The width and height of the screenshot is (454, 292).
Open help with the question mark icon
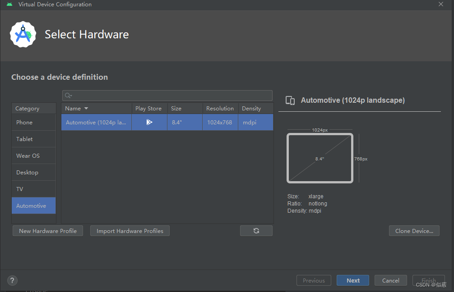(x=12, y=280)
